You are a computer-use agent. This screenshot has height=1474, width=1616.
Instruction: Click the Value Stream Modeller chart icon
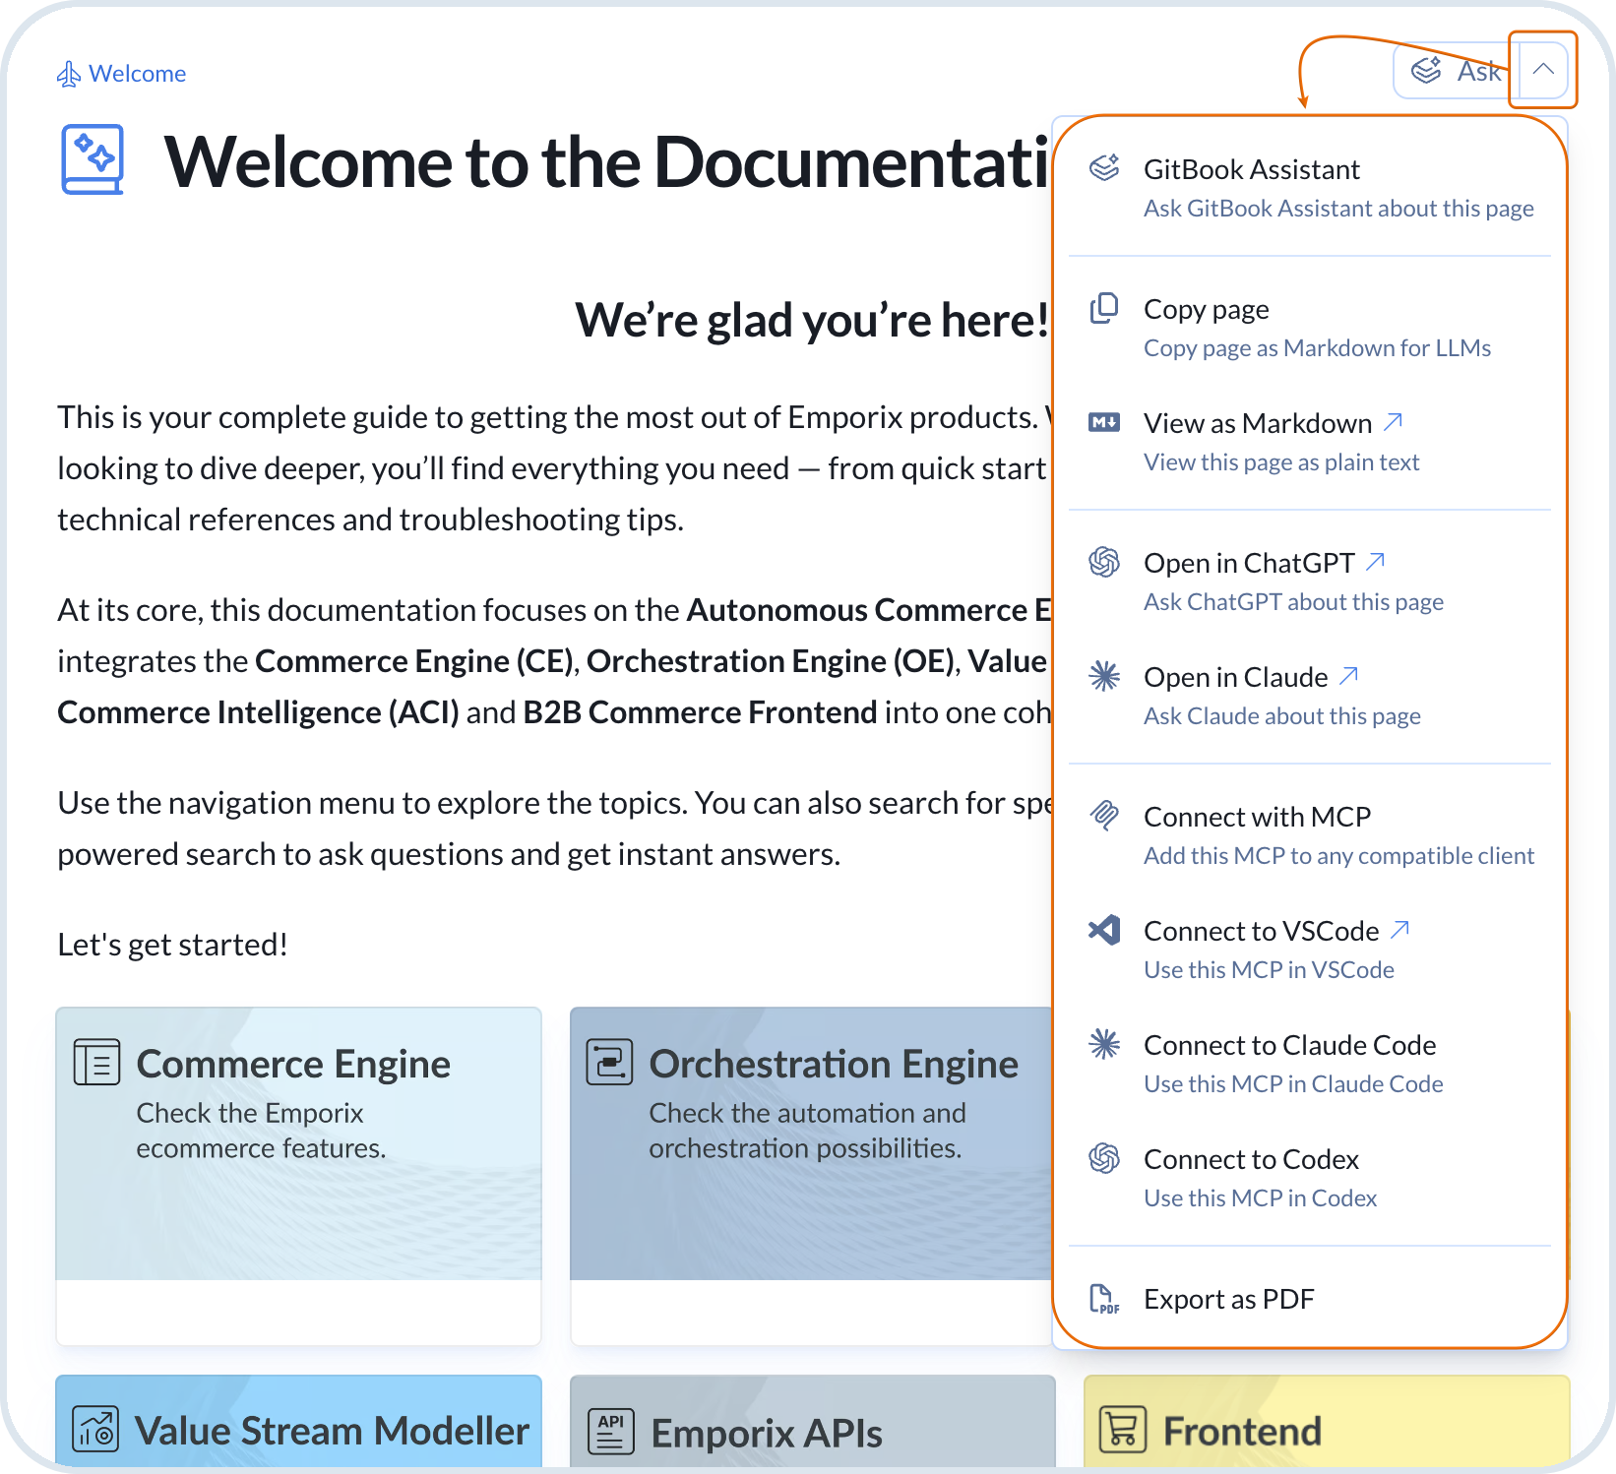96,1430
